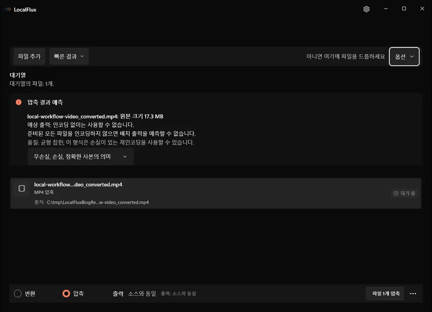Screen dimensions: 432x312
Task: Select the local-workflow...deo_converted.mp4 queue item
Action: coord(216,193)
